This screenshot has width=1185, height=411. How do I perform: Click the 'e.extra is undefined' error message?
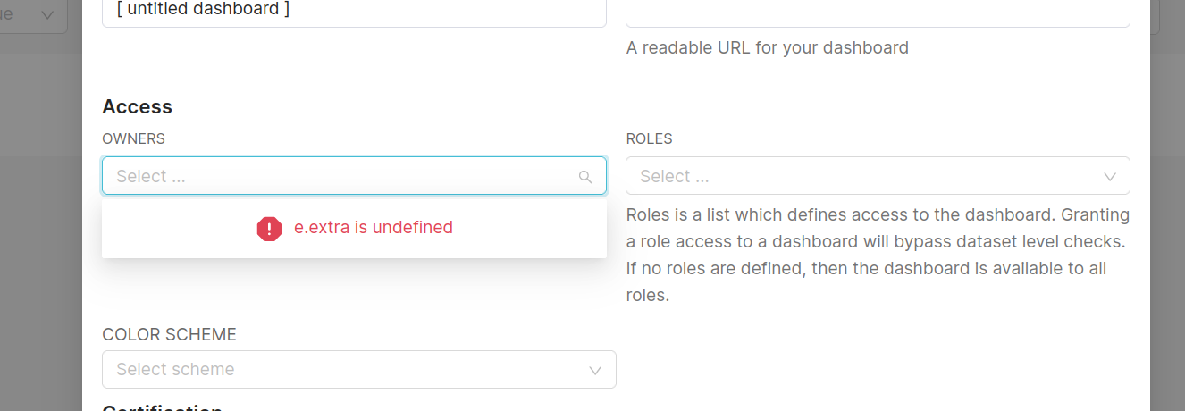[374, 228]
